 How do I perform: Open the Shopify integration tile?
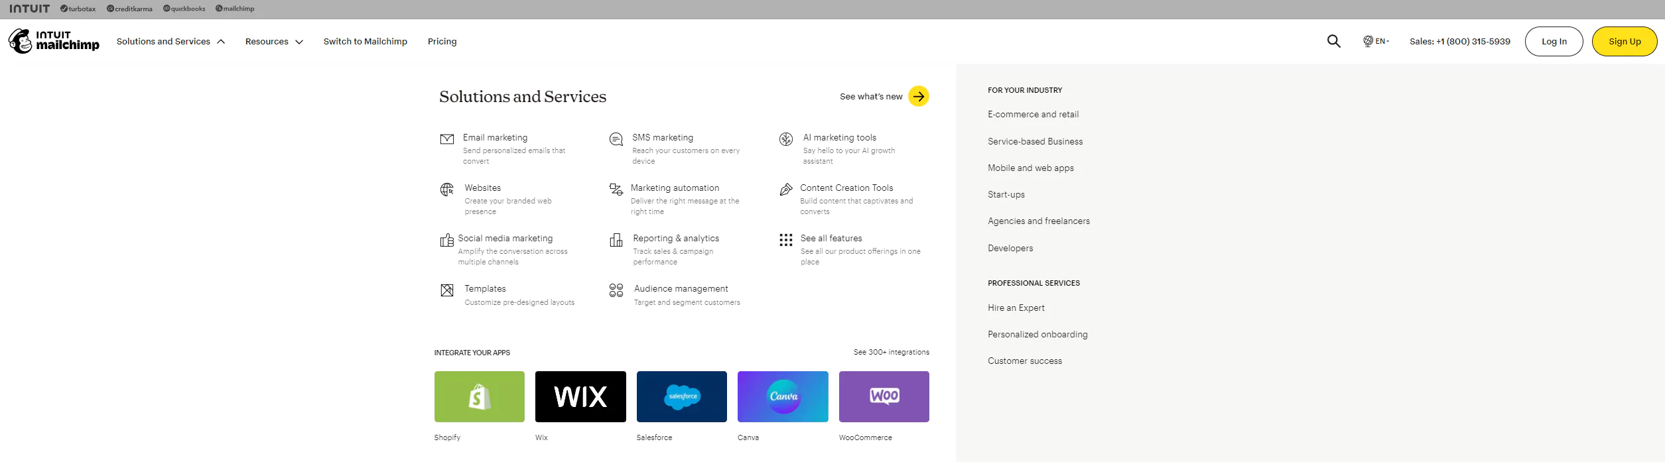[480, 396]
